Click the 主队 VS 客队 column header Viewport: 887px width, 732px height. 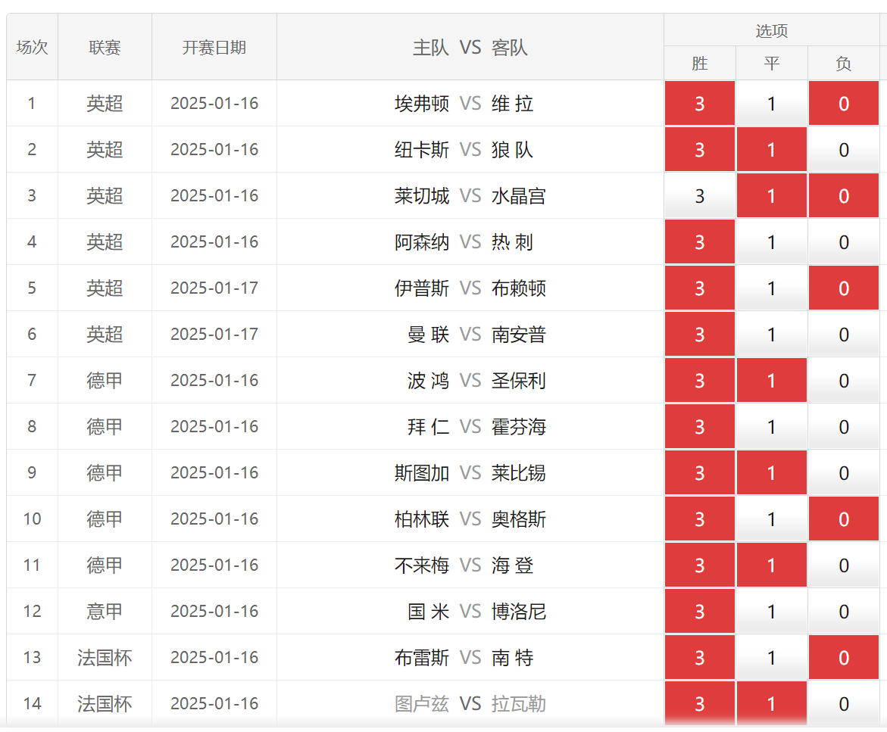tap(470, 47)
